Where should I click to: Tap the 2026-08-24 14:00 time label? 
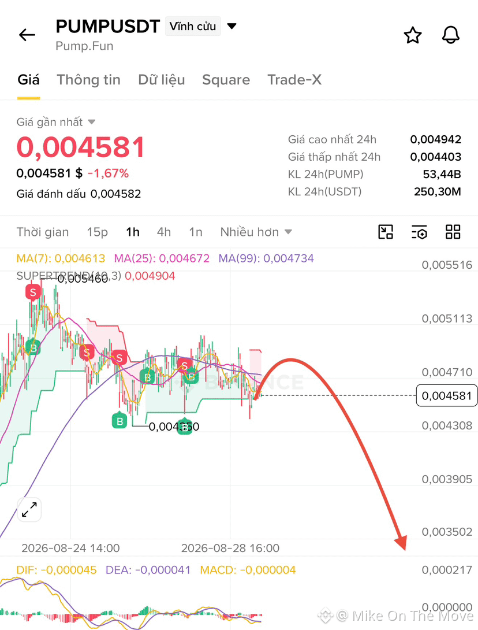point(70,548)
